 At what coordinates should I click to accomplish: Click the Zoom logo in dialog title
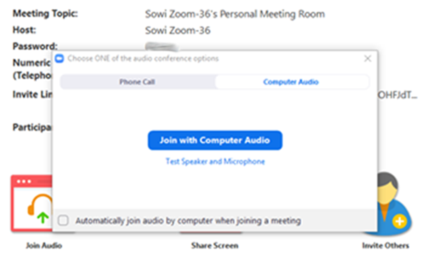(59, 58)
